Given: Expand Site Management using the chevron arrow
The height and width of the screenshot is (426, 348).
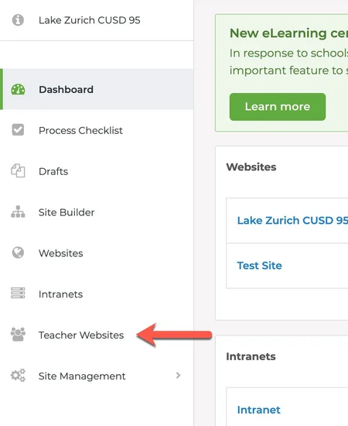Looking at the screenshot, I should (x=178, y=376).
